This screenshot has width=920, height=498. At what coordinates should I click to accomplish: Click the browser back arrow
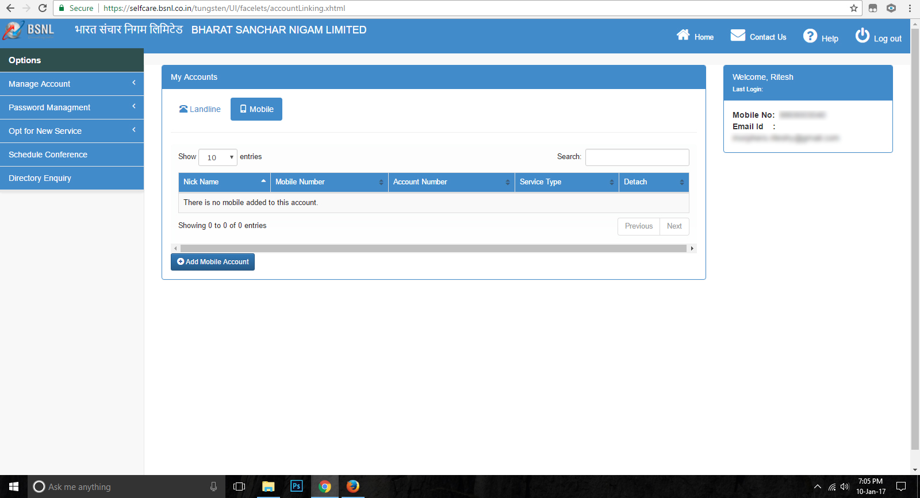(x=10, y=8)
